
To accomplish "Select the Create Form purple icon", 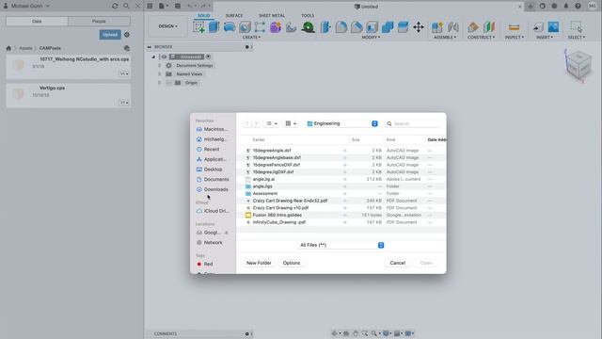I will pyautogui.click(x=276, y=27).
